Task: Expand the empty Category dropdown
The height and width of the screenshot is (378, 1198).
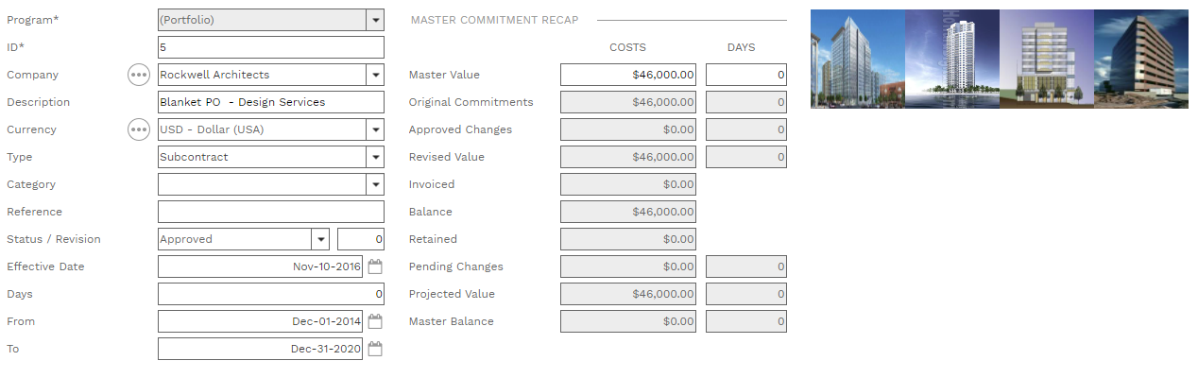Action: point(376,184)
